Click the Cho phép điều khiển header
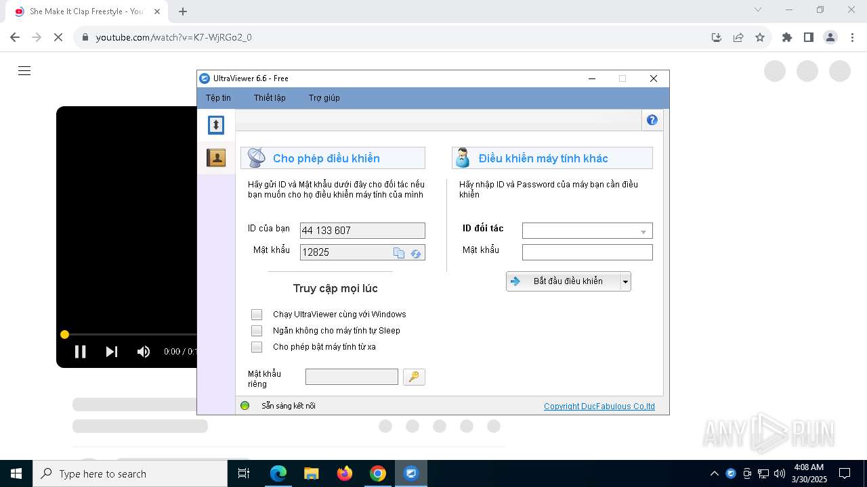The height and width of the screenshot is (487, 867). (x=333, y=158)
